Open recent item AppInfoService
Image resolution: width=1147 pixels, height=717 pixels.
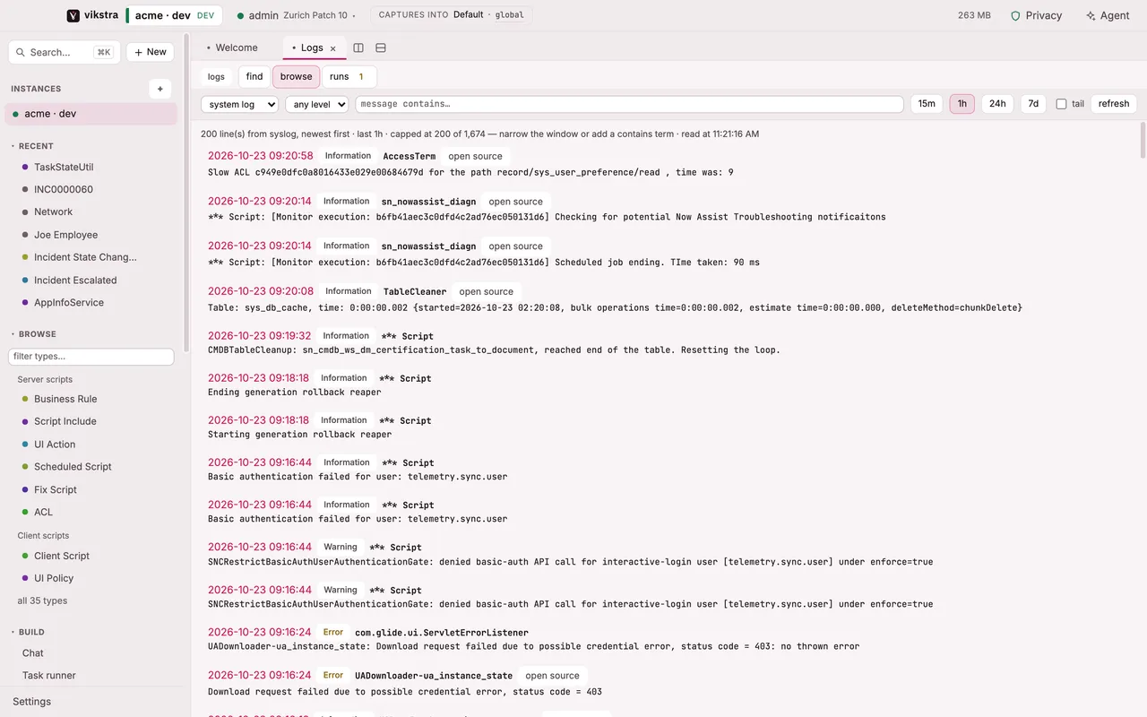click(x=69, y=302)
